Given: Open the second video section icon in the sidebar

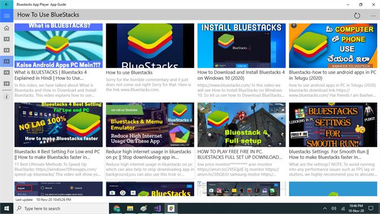Looking at the screenshot, I should 7,50.
